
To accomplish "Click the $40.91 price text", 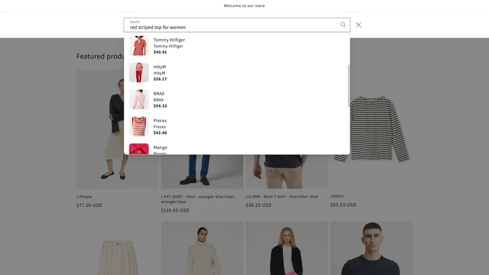I will pyautogui.click(x=160, y=52).
